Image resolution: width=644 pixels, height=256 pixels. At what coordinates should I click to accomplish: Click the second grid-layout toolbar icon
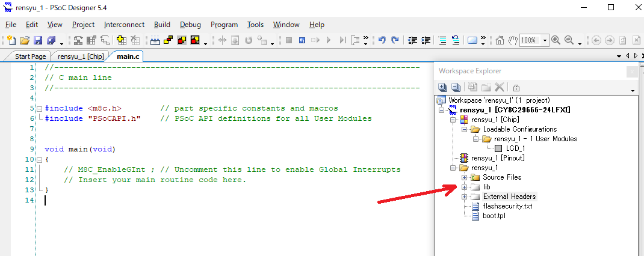[91, 40]
